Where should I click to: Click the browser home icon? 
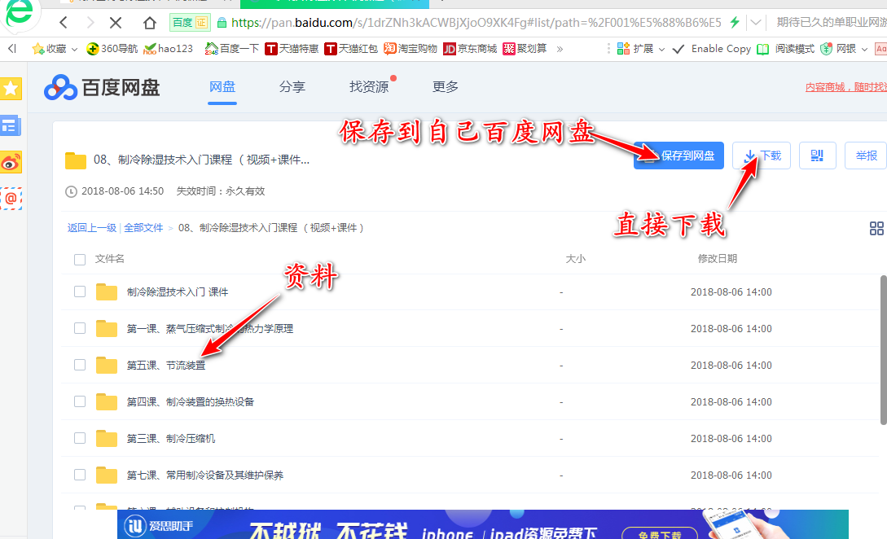[x=149, y=22]
